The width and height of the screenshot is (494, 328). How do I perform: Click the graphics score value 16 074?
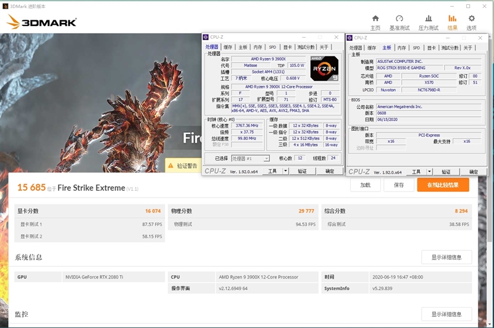pos(153,211)
